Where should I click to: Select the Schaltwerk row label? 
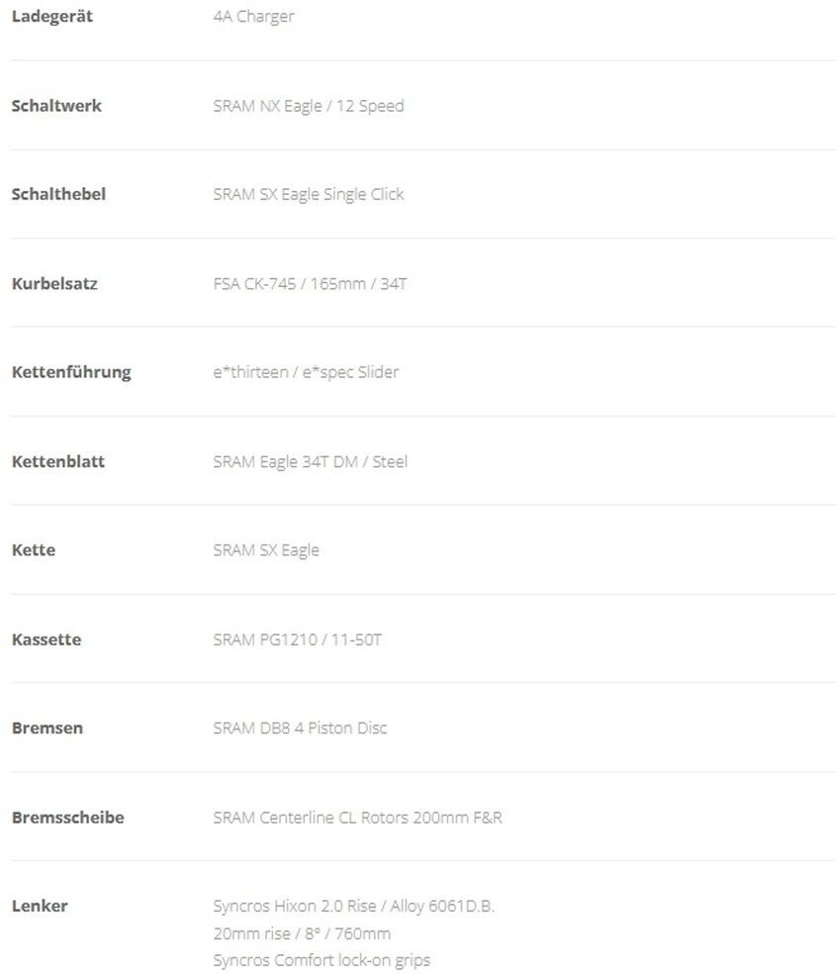tap(56, 106)
